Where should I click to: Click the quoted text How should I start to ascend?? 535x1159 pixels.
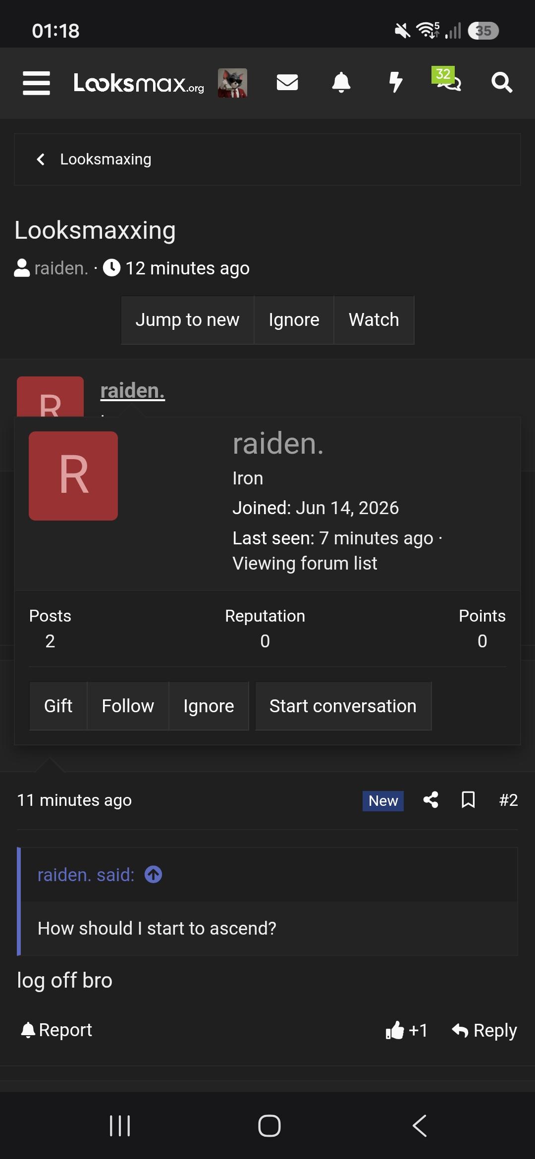pyautogui.click(x=157, y=928)
